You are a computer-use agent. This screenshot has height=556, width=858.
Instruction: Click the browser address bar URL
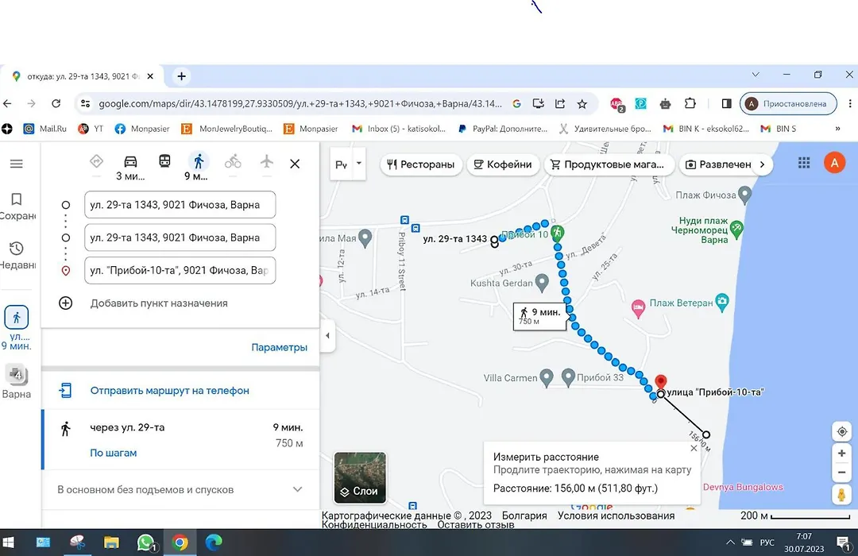click(300, 103)
